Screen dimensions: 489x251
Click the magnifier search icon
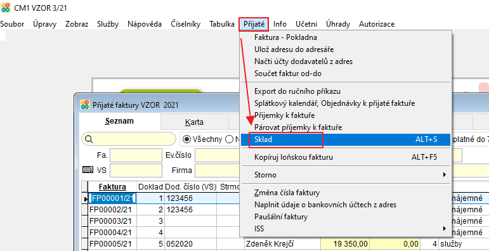tap(89, 139)
